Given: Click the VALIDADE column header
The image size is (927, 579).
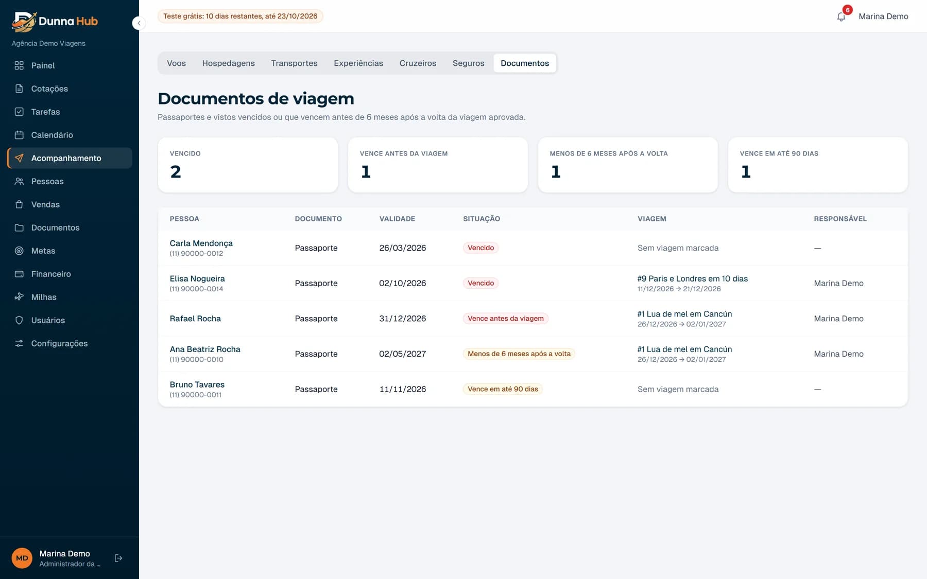Looking at the screenshot, I should click(397, 219).
